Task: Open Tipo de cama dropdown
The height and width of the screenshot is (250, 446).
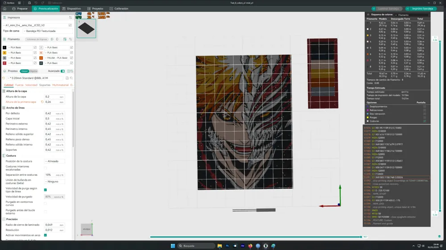Action: [x=47, y=31]
